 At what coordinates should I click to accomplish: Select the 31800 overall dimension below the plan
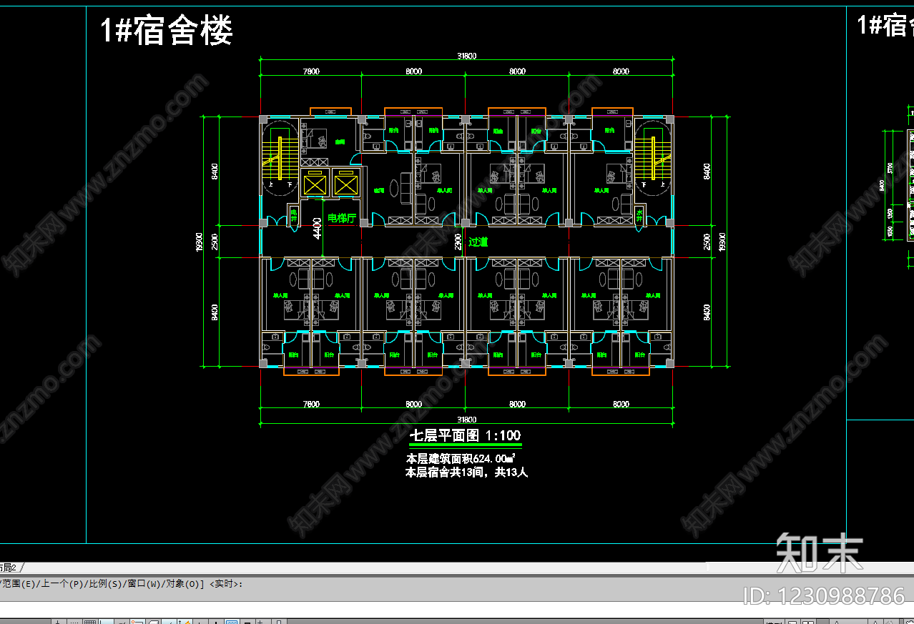point(466,420)
